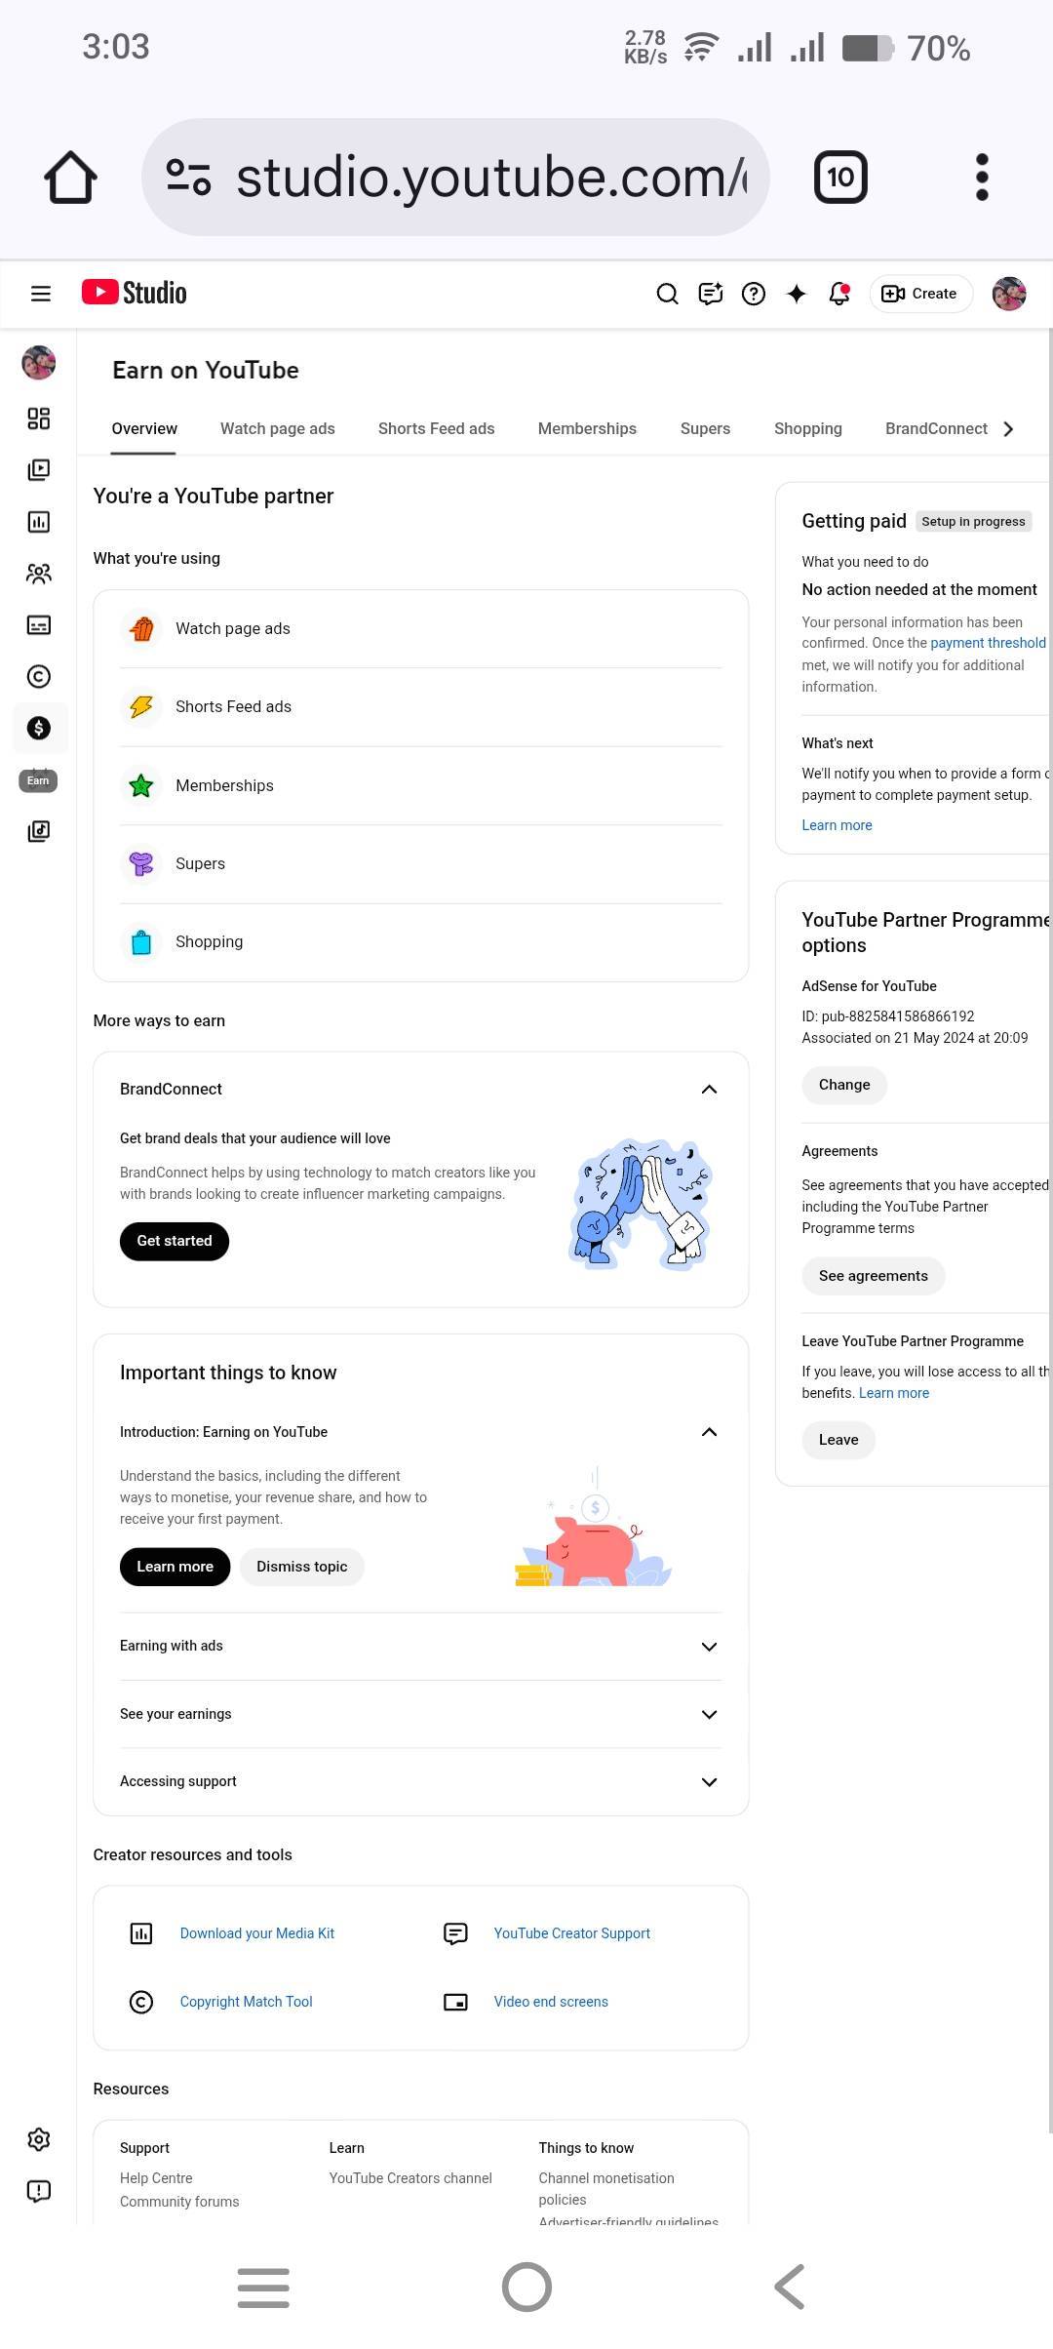The image size is (1053, 2349).
Task: Expand the See your earnings topic
Action: pos(709,1715)
